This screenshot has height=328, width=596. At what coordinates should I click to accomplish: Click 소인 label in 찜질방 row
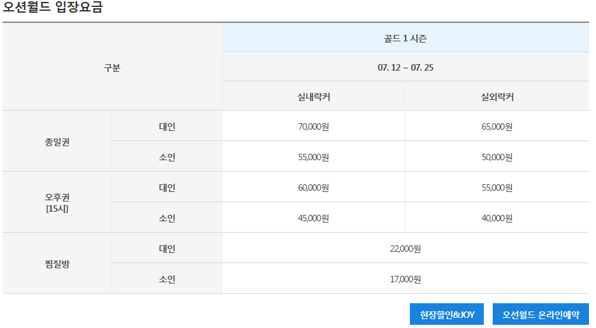167,279
